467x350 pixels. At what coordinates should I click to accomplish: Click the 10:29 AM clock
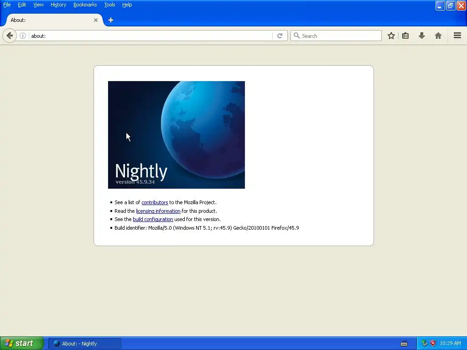pos(450,343)
